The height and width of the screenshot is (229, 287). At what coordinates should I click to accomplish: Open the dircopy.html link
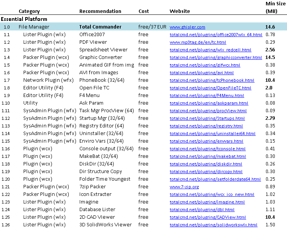(206, 172)
